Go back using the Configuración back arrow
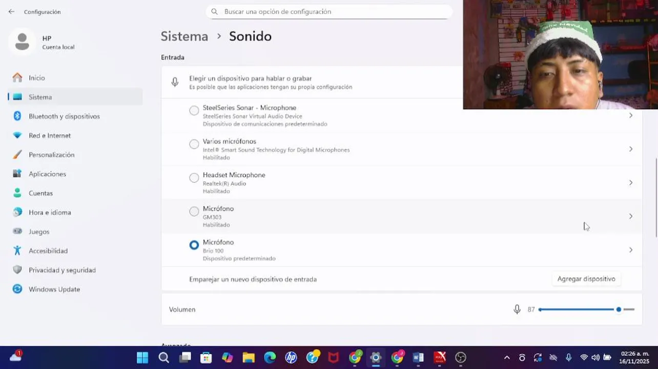The height and width of the screenshot is (369, 658). [11, 12]
